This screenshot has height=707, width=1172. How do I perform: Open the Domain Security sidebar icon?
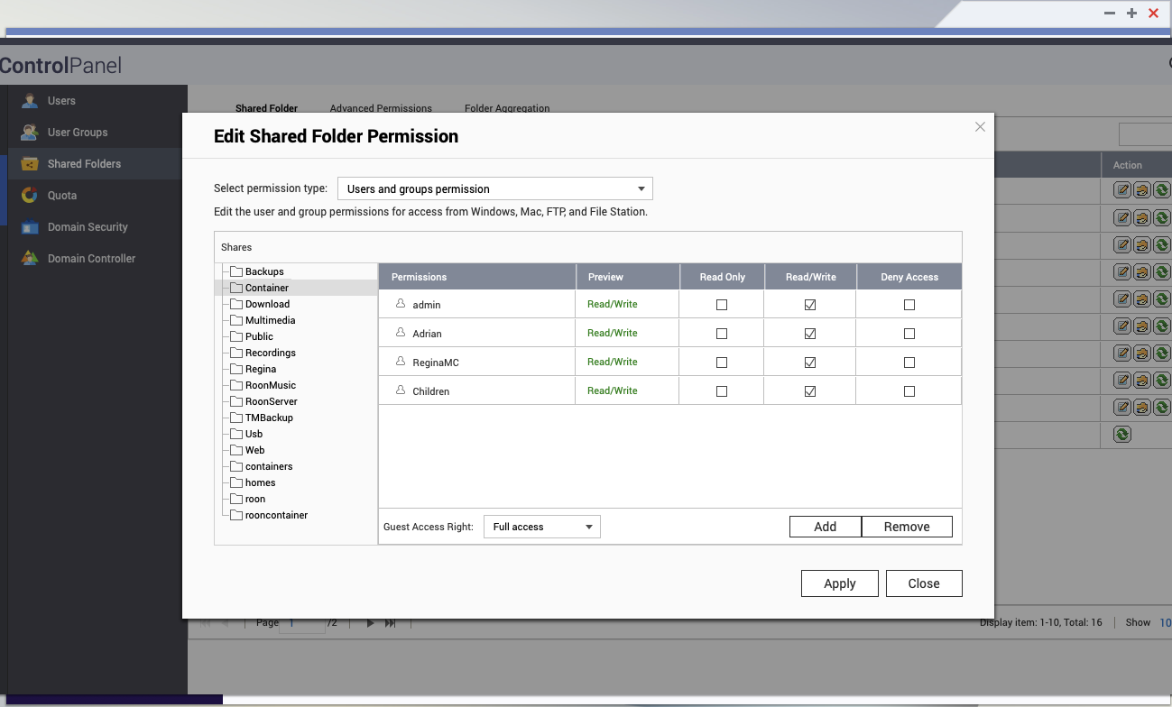tap(30, 227)
